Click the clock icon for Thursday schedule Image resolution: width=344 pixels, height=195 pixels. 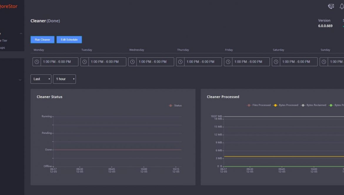(180, 62)
